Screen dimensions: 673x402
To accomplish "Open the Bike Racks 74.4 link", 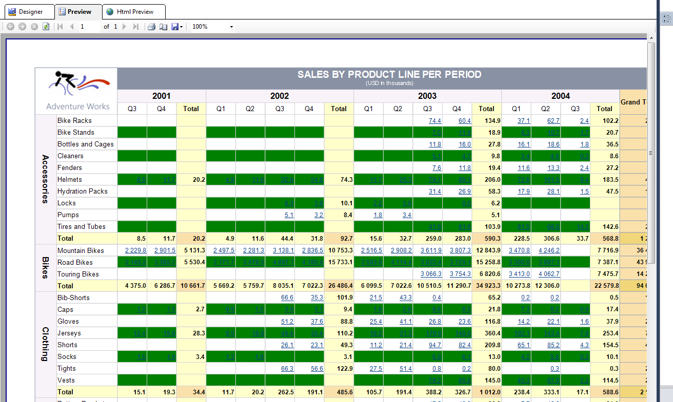I will (435, 120).
